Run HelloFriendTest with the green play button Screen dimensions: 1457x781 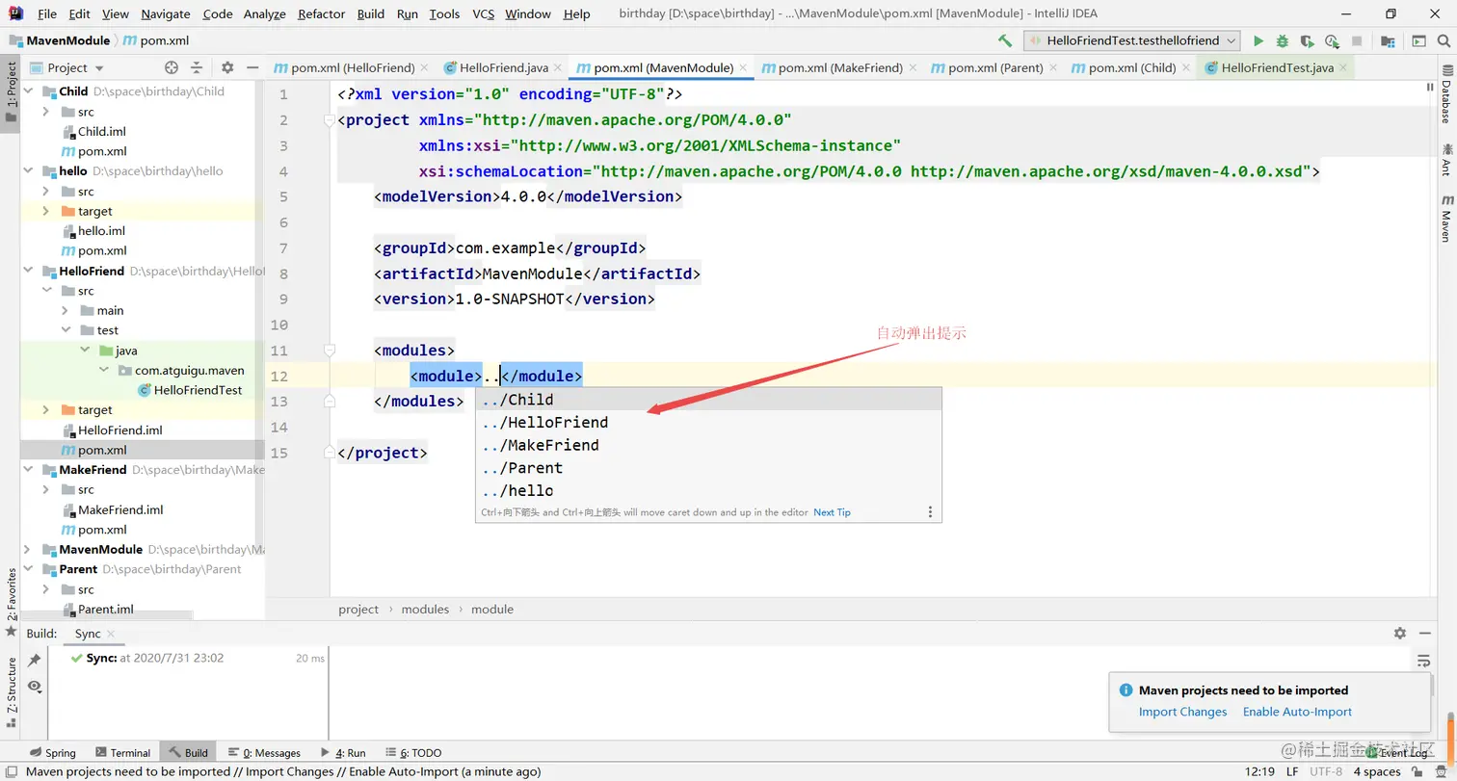tap(1258, 41)
